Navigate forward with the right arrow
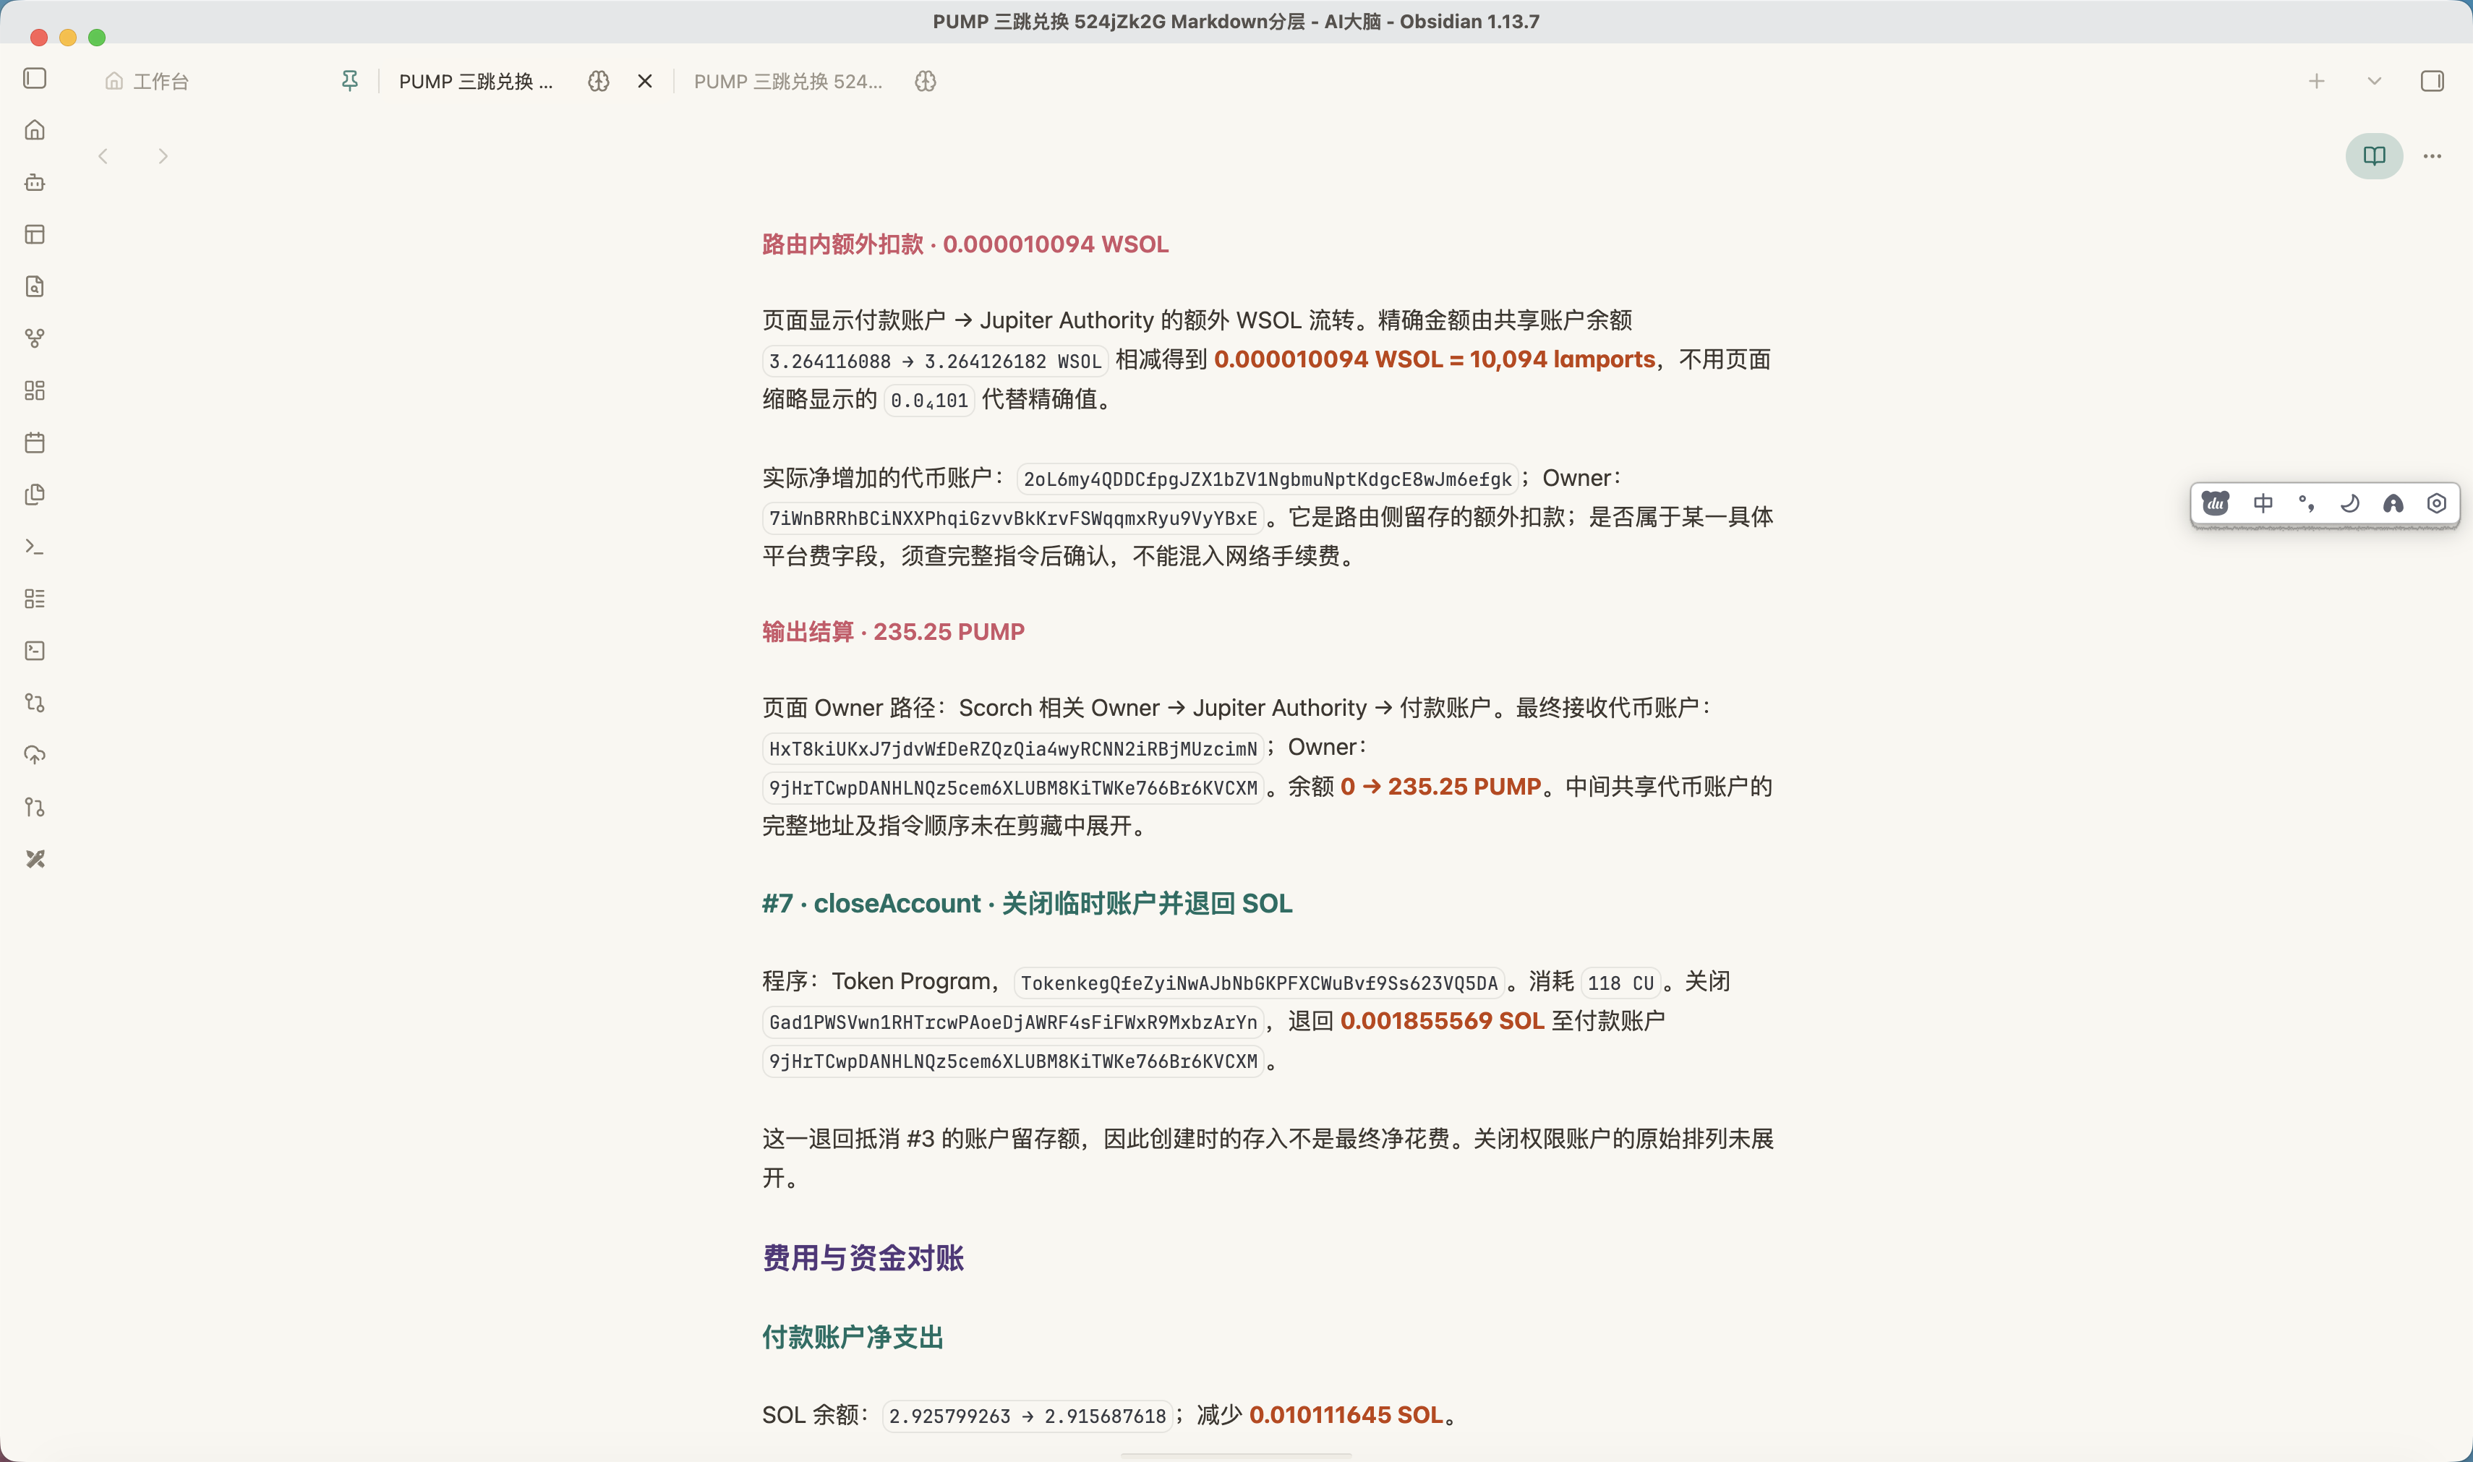Viewport: 2473px width, 1462px height. tap(163, 155)
